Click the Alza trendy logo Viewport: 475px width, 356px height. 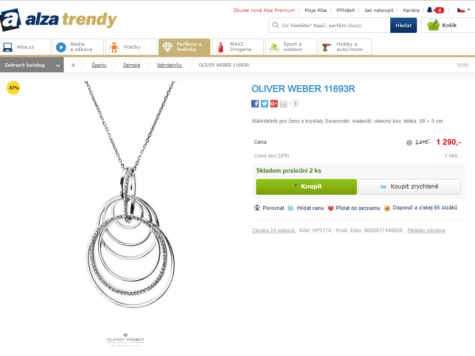tap(58, 20)
